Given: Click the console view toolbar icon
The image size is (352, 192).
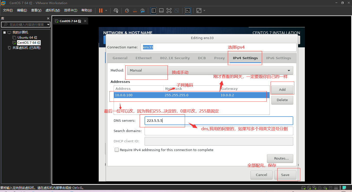Looking at the screenshot, I should pyautogui.click(x=188, y=11).
